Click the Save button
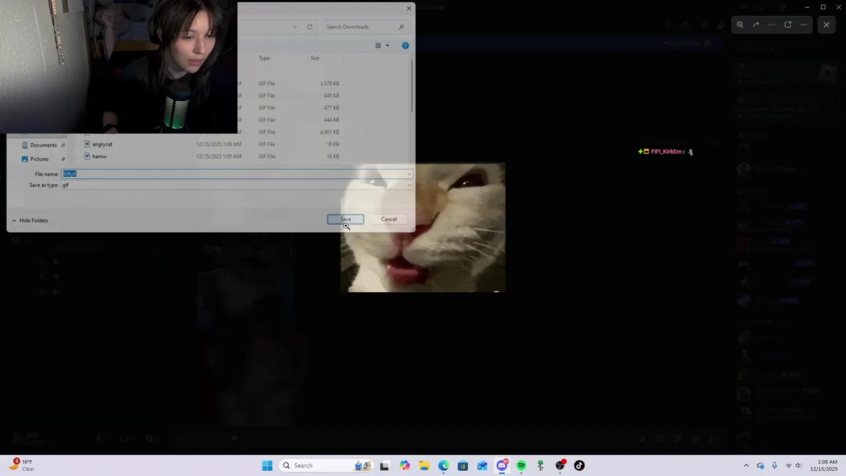The height and width of the screenshot is (476, 846). (346, 219)
